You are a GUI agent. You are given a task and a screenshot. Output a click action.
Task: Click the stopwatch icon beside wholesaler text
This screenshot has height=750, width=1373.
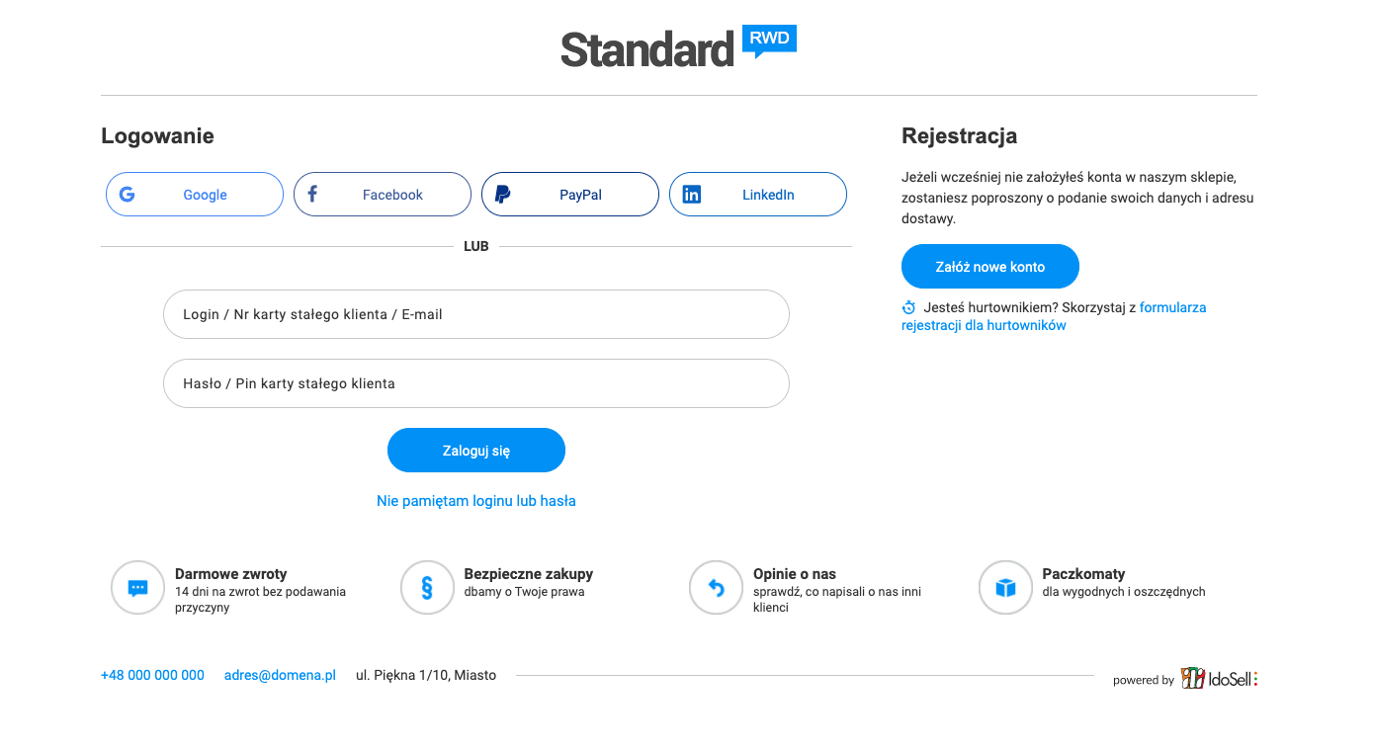(x=909, y=307)
